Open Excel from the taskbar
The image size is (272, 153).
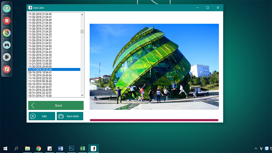(x=82, y=148)
